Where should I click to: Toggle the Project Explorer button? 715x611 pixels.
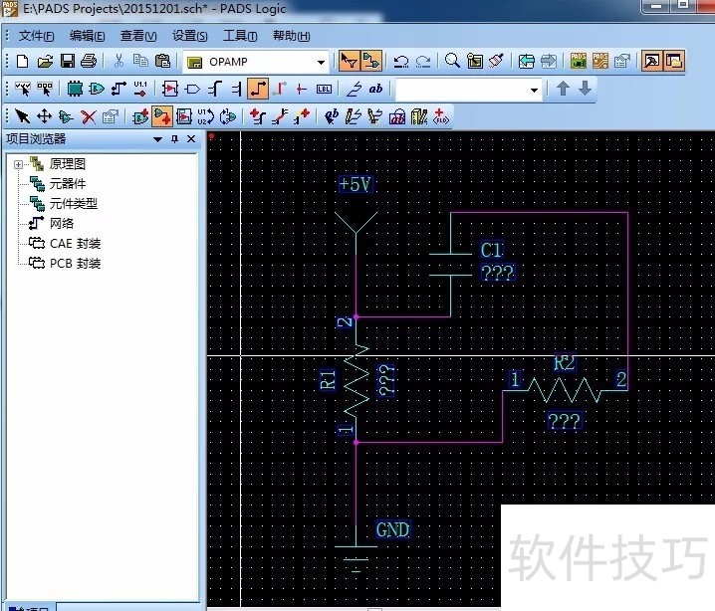coord(673,61)
